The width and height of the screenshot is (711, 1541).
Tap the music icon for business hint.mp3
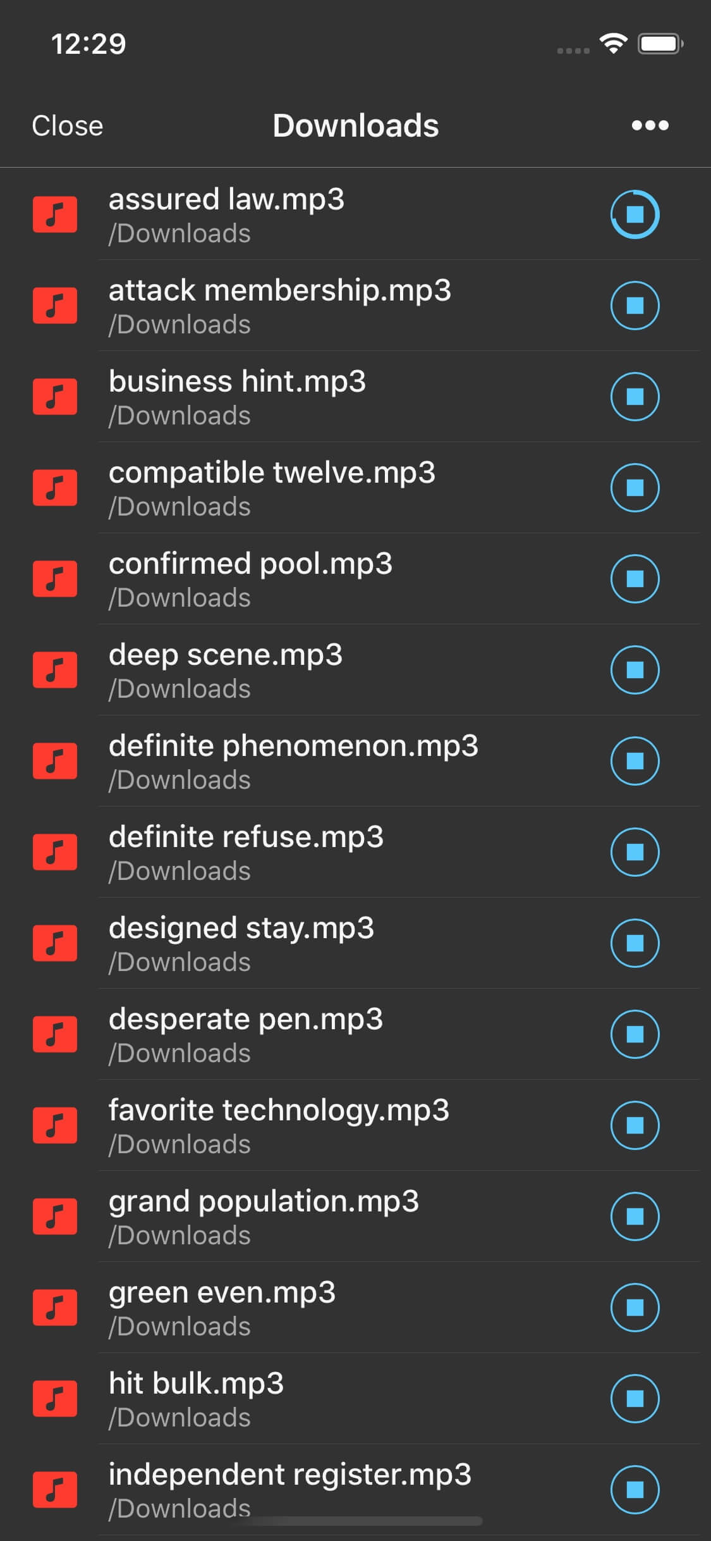(55, 397)
